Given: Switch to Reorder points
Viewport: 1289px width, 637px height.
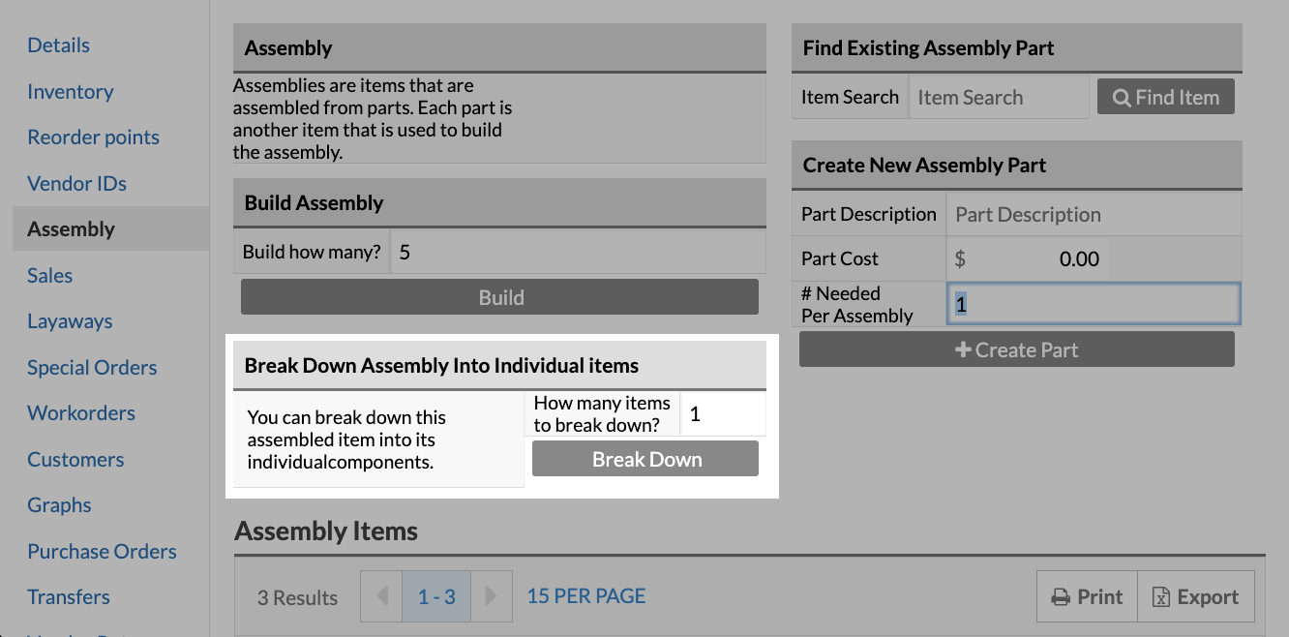Looking at the screenshot, I should tap(93, 136).
